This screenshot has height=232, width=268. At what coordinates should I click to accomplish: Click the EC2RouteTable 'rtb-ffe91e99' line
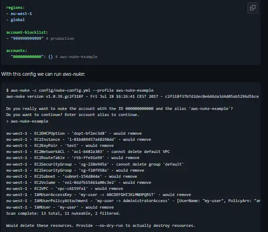click(x=73, y=158)
